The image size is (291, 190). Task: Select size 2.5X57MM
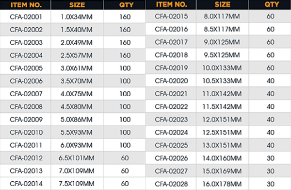(x=77, y=55)
